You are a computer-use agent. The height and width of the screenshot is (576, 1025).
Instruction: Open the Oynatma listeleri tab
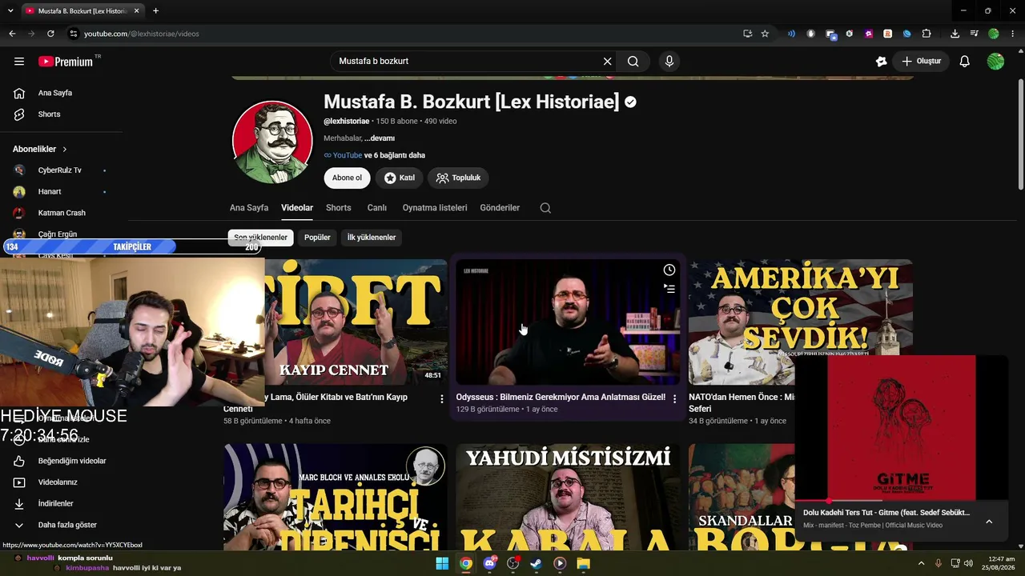[x=435, y=208]
